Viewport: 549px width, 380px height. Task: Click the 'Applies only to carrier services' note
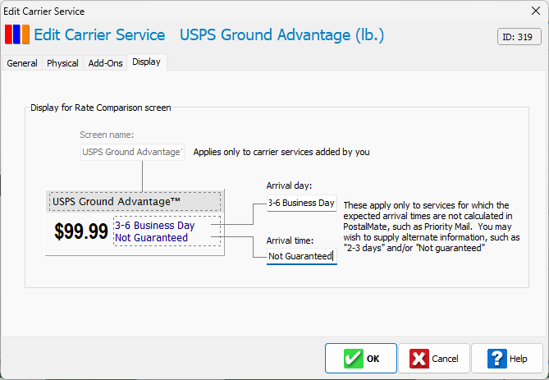click(281, 152)
